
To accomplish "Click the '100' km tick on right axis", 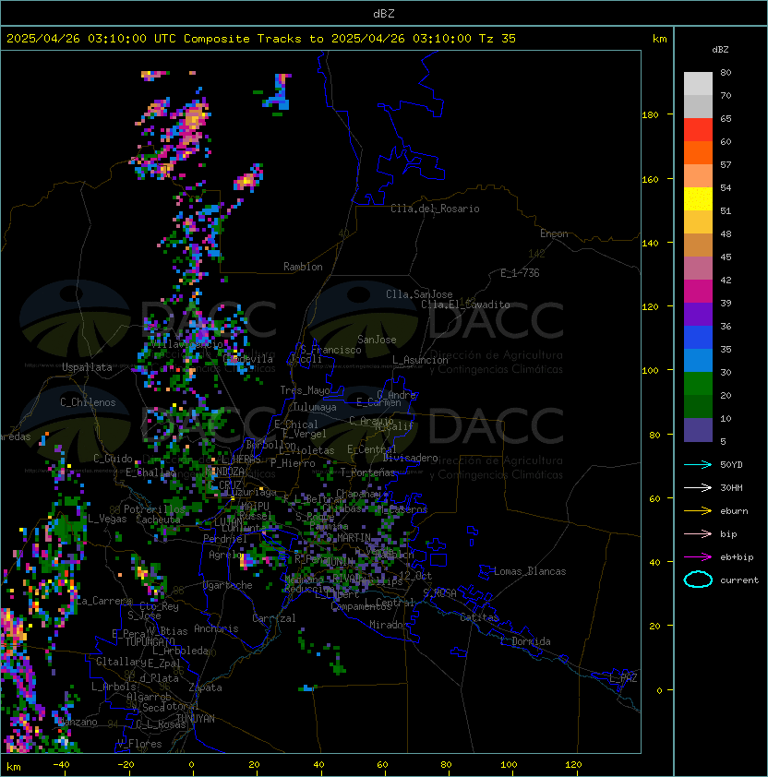I will [650, 371].
